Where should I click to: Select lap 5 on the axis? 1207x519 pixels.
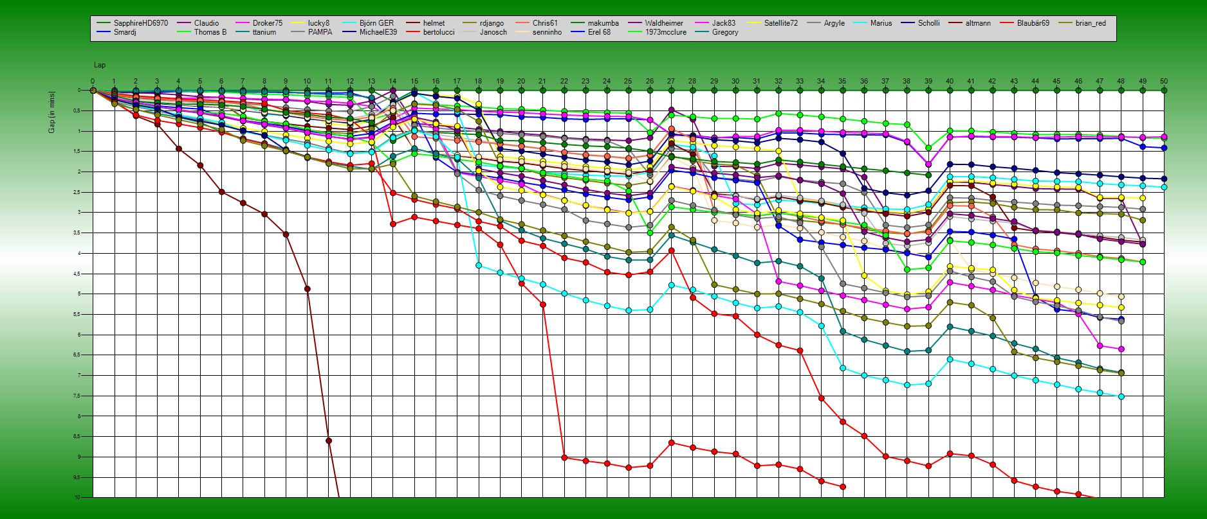coord(200,82)
